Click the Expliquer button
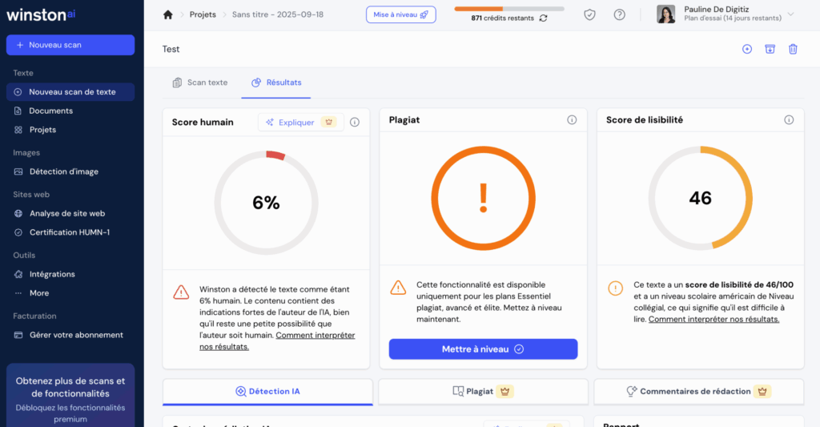 301,123
